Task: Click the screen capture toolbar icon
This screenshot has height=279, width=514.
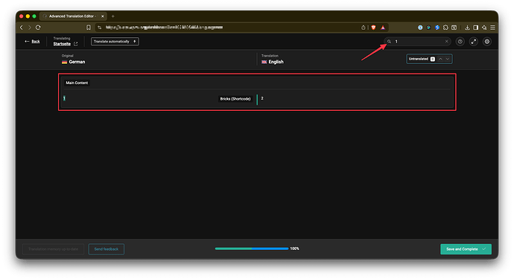Action: coord(454,28)
